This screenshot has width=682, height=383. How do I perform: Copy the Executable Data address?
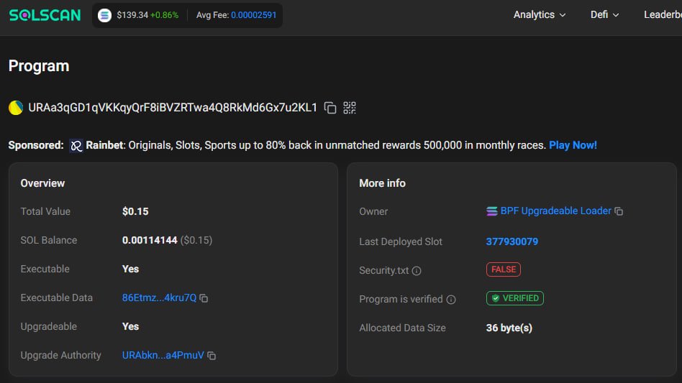[x=204, y=298]
